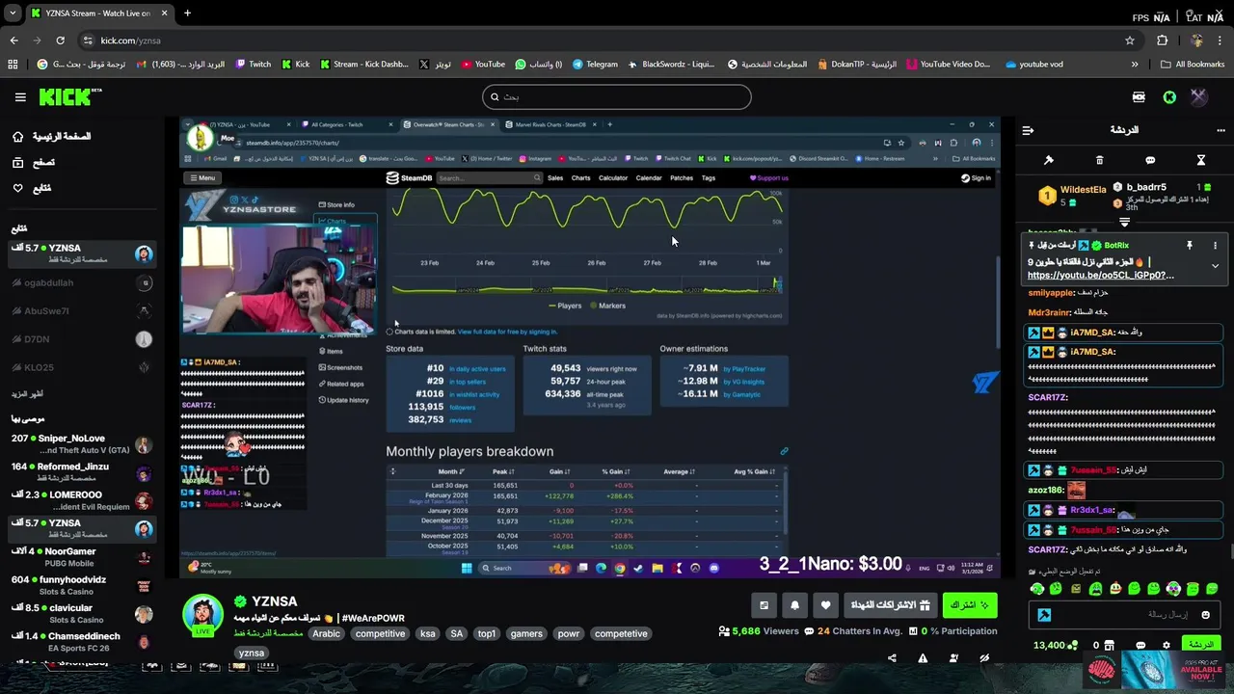Open the Telegram bookmark
1234x694 pixels.
[x=595, y=65]
